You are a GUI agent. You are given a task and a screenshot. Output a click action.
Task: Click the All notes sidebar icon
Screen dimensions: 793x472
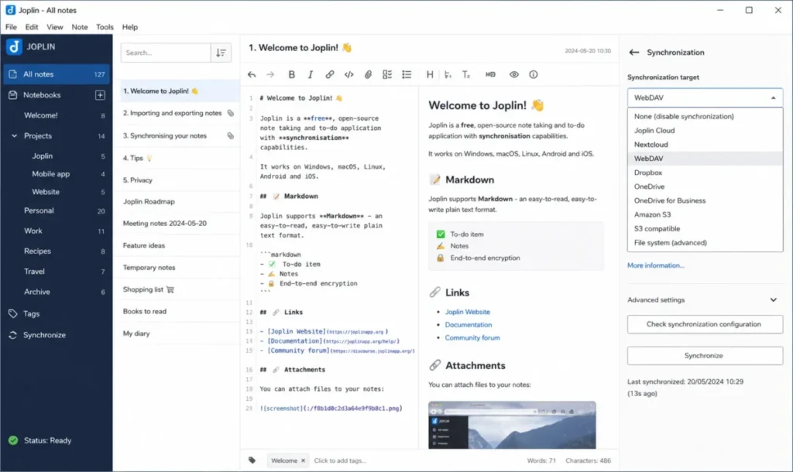(x=12, y=74)
